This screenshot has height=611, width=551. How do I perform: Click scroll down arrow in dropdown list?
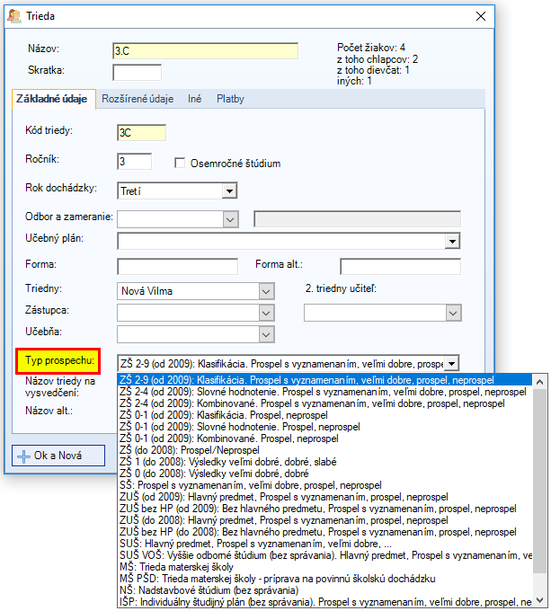pyautogui.click(x=539, y=600)
